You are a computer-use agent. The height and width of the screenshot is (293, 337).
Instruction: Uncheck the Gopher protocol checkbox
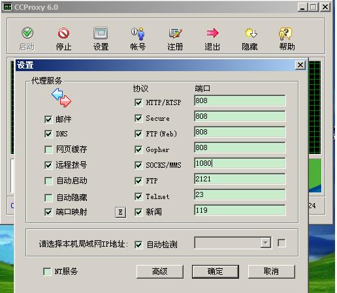pyautogui.click(x=138, y=149)
